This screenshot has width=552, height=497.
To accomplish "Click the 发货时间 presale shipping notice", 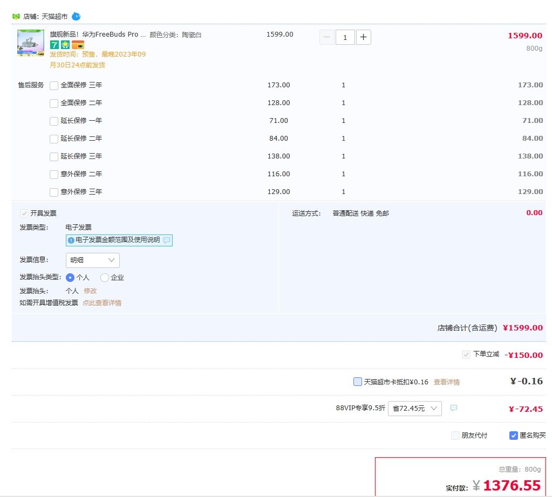I will click(98, 59).
